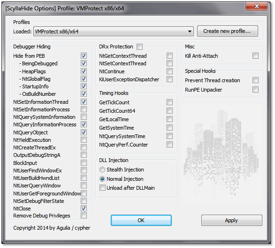The height and width of the screenshot is (248, 275).
Task: Enable NtSetInformationProcess checkbox
Action: (x=84, y=109)
